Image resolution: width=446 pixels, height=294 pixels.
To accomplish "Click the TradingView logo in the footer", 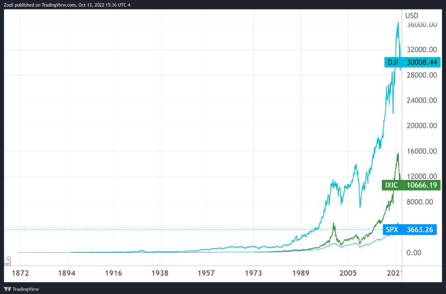I will (x=21, y=289).
